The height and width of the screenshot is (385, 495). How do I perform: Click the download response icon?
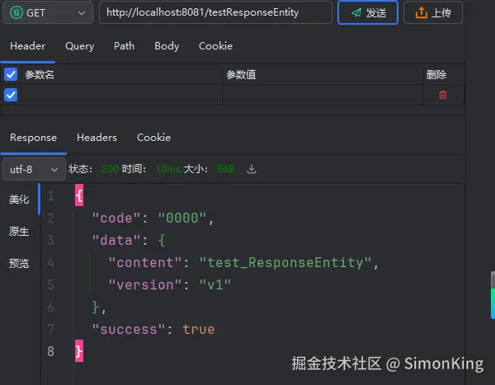point(252,169)
